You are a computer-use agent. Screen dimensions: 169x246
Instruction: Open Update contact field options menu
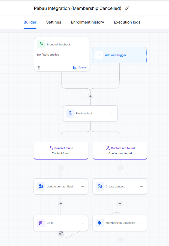click(82, 187)
